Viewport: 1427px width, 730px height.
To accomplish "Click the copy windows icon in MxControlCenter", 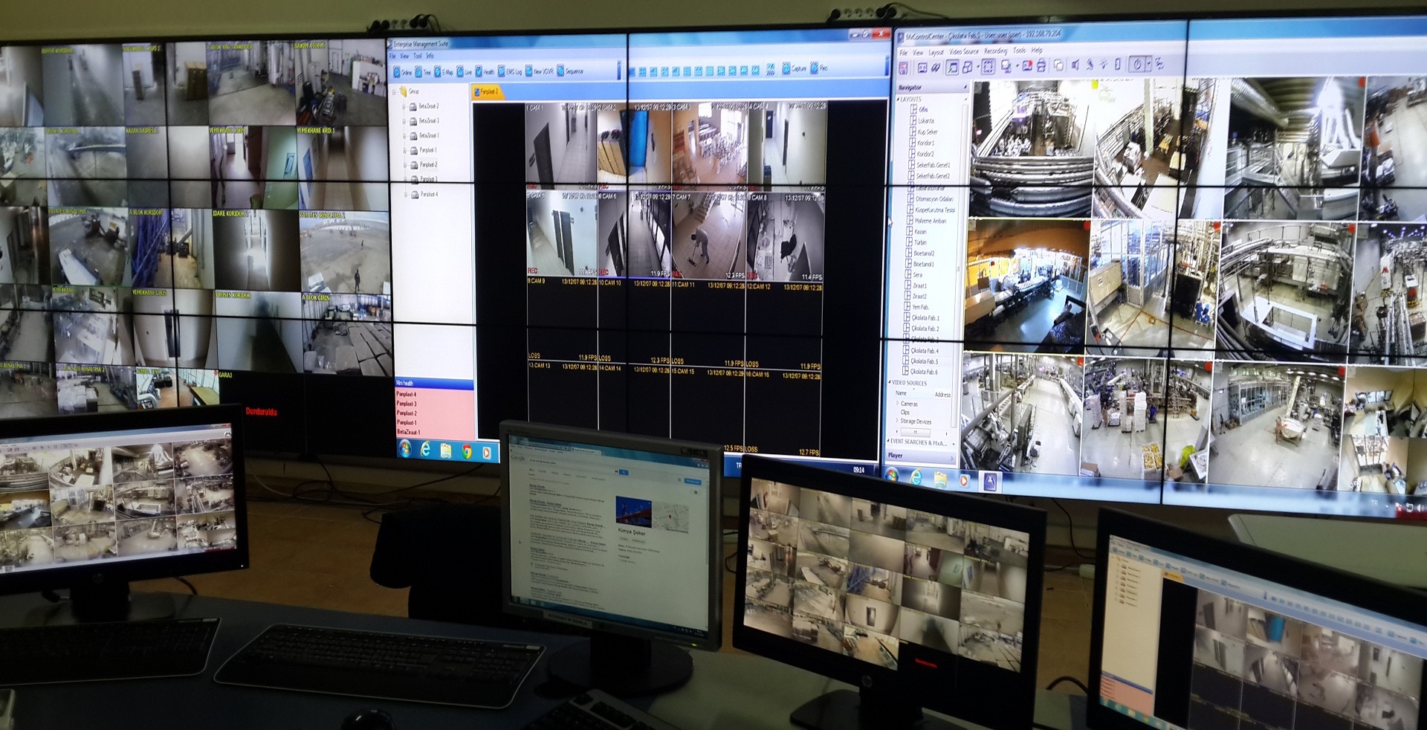I will 1058,65.
